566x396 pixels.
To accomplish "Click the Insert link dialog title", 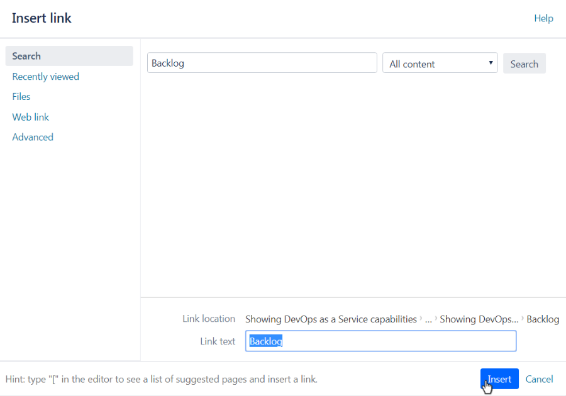I will [x=42, y=18].
